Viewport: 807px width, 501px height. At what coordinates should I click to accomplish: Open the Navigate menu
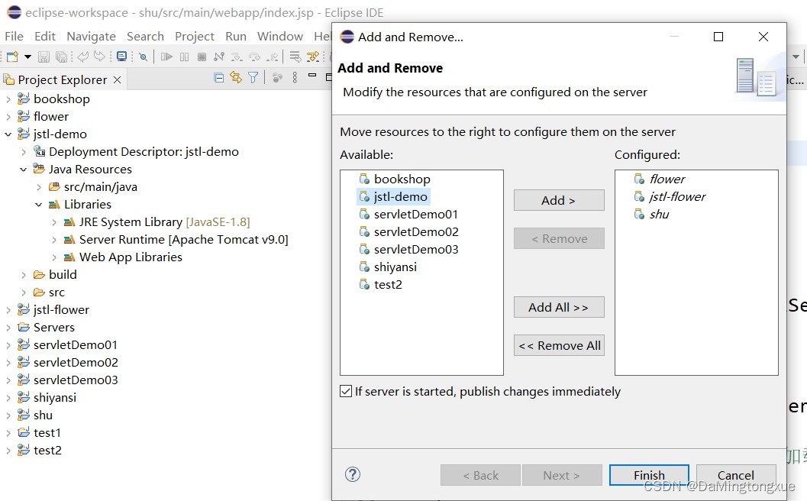[91, 36]
